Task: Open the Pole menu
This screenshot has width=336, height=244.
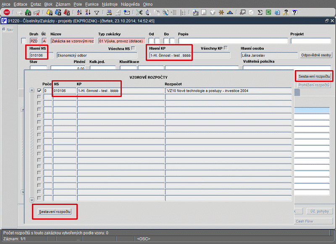Action: coord(78,4)
